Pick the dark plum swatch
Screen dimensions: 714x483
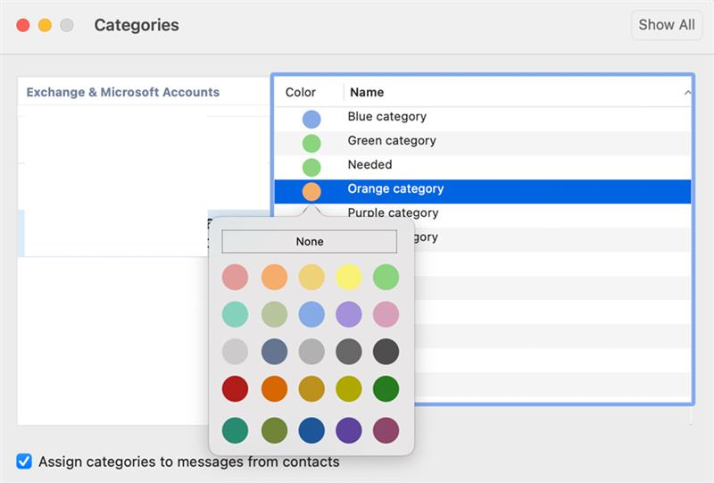386,430
